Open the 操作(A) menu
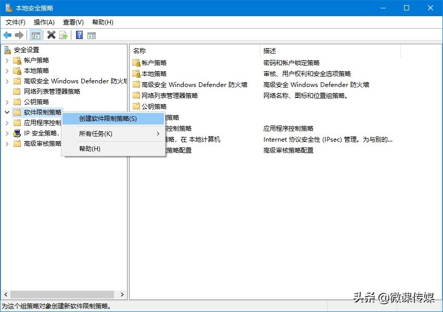Screen dimensions: 443x312 (x=44, y=22)
